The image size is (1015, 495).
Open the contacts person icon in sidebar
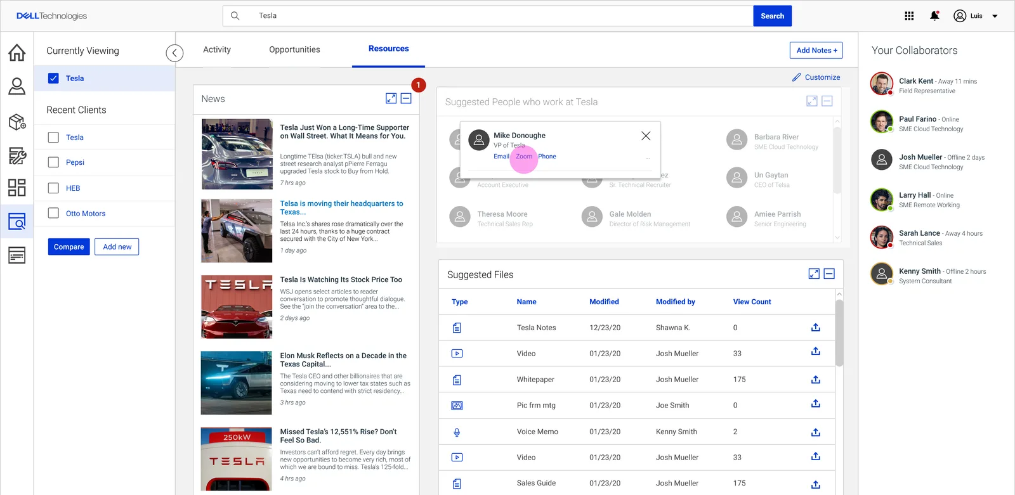17,86
